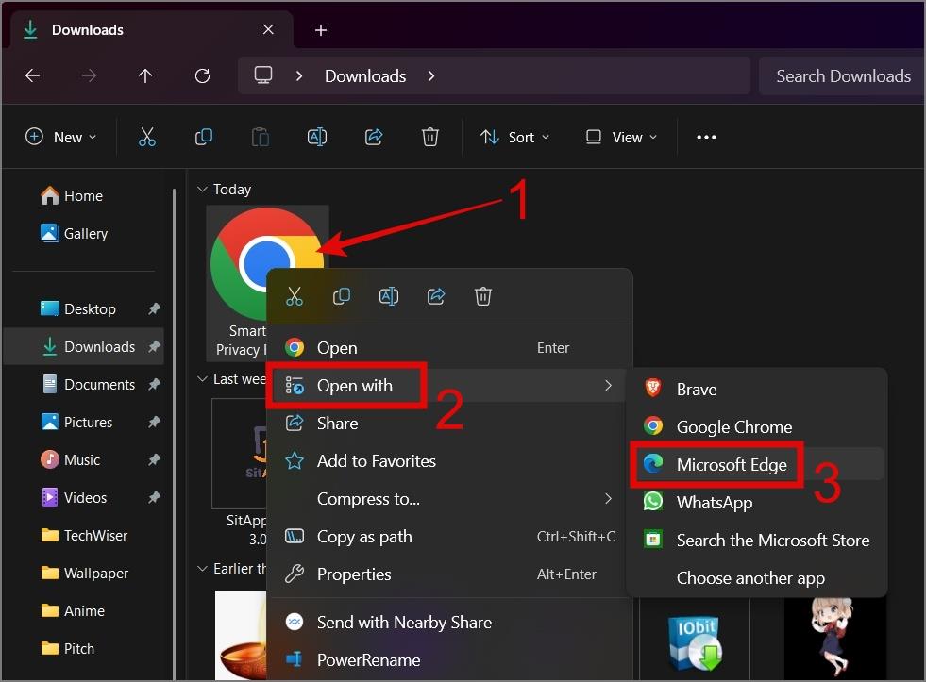
Task: Go forward with the right arrow button
Action: [89, 75]
